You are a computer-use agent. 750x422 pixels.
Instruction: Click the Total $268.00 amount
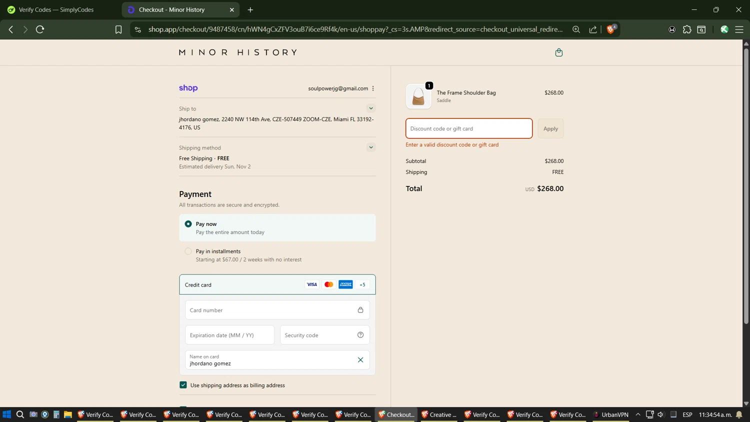tap(550, 188)
